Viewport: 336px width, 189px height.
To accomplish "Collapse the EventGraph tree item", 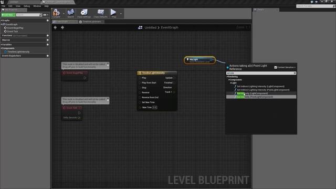I will point(2,25).
